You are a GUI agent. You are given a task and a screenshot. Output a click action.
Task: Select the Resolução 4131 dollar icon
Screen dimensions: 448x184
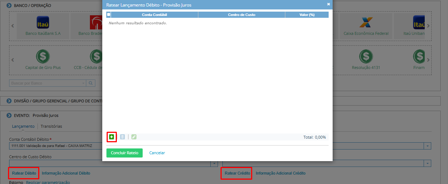click(366, 57)
